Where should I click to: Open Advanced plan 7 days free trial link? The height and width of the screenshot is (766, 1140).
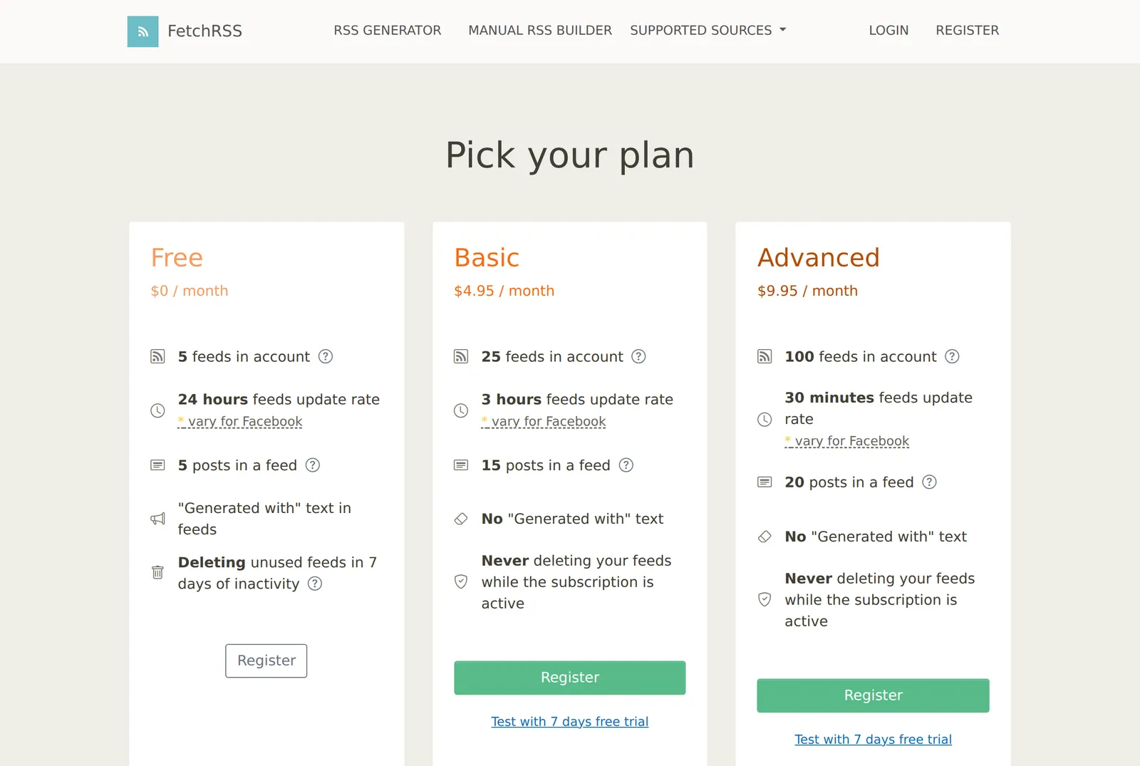point(873,740)
